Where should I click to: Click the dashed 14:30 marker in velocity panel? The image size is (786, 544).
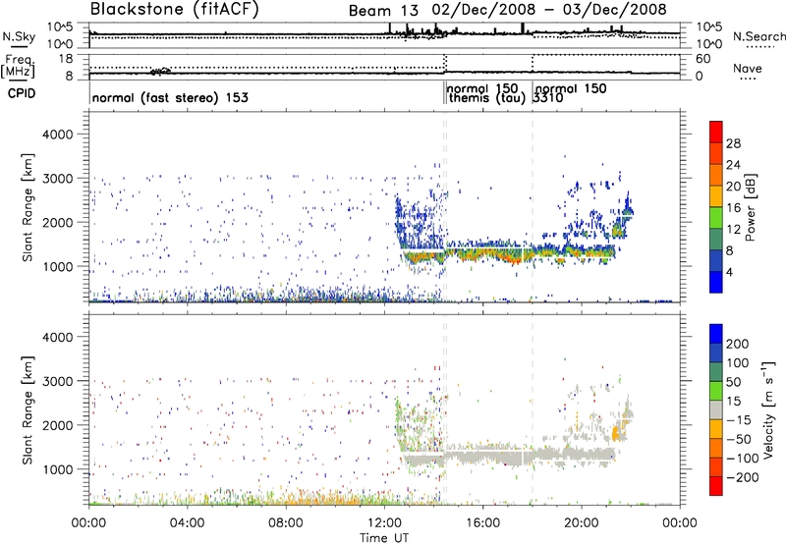(445, 409)
